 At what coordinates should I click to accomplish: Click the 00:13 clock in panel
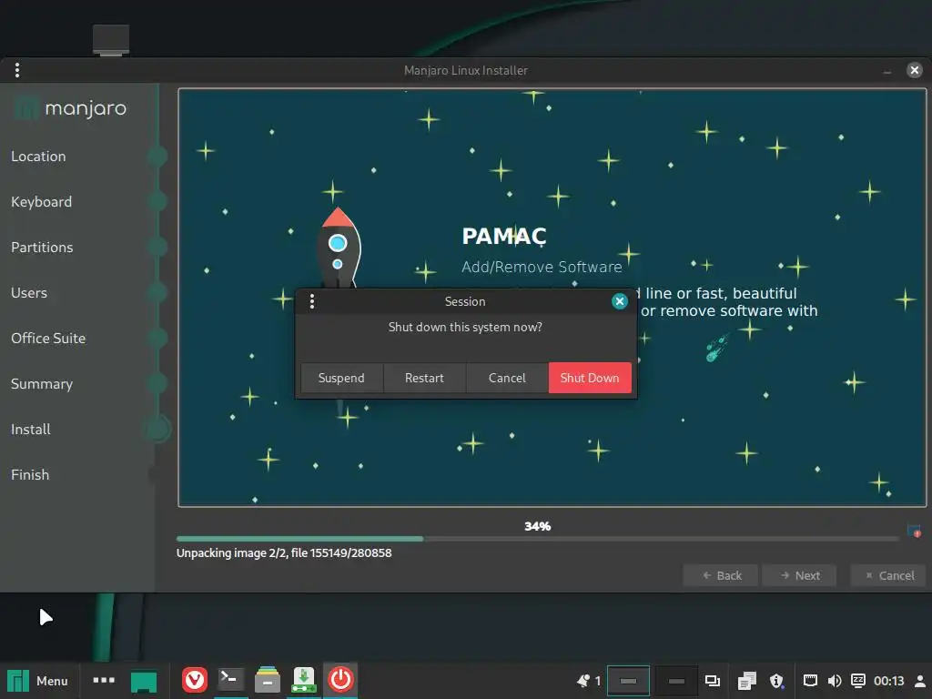[x=888, y=681]
